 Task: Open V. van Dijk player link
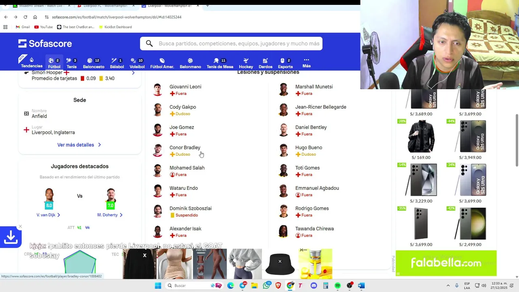coord(48,215)
